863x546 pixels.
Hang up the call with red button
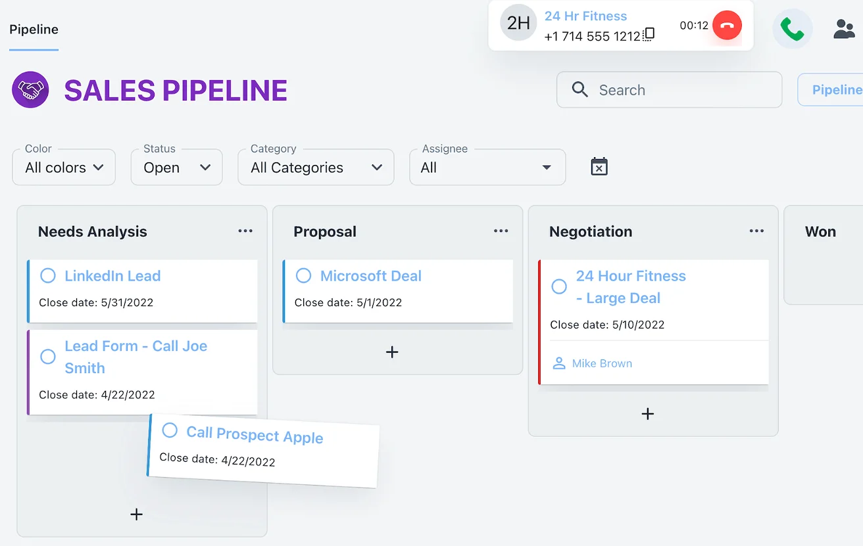(x=727, y=26)
